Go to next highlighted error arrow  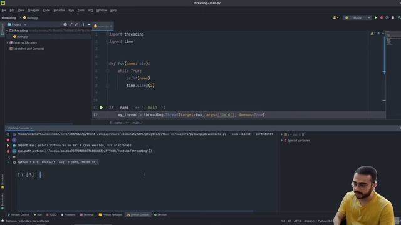tap(383, 33)
